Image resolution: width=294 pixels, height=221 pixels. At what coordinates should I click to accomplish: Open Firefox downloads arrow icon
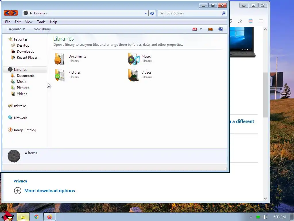[x=240, y=21]
